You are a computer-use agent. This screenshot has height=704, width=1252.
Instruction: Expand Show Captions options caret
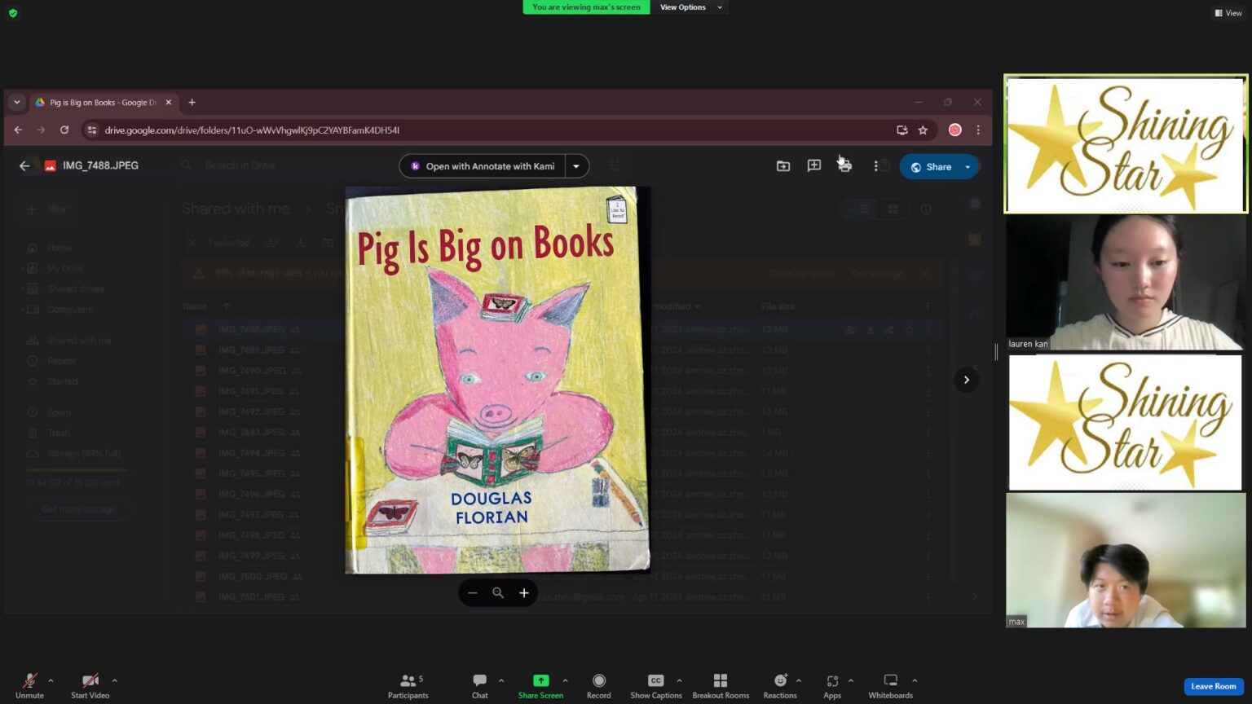tap(679, 680)
